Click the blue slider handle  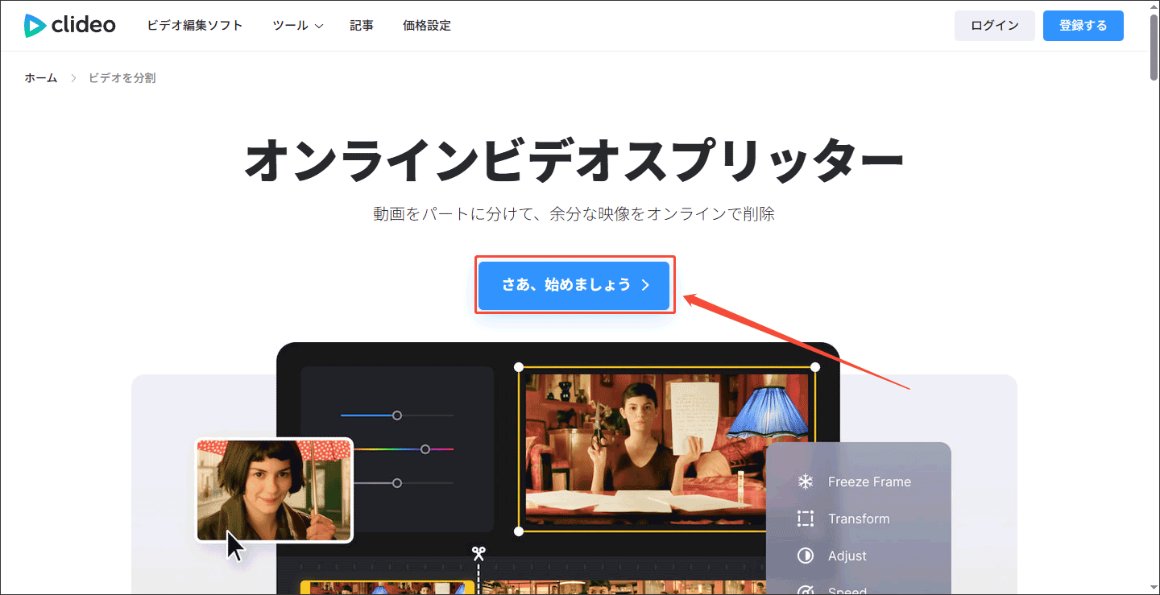click(397, 415)
